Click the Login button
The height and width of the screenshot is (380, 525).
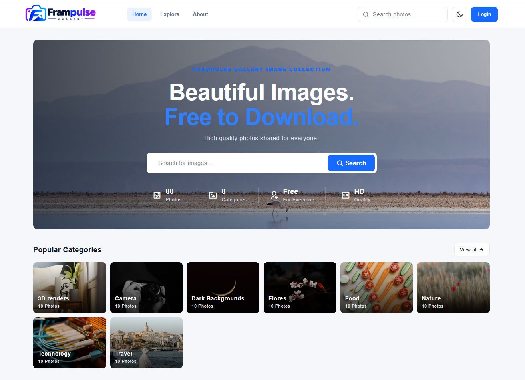pyautogui.click(x=484, y=14)
